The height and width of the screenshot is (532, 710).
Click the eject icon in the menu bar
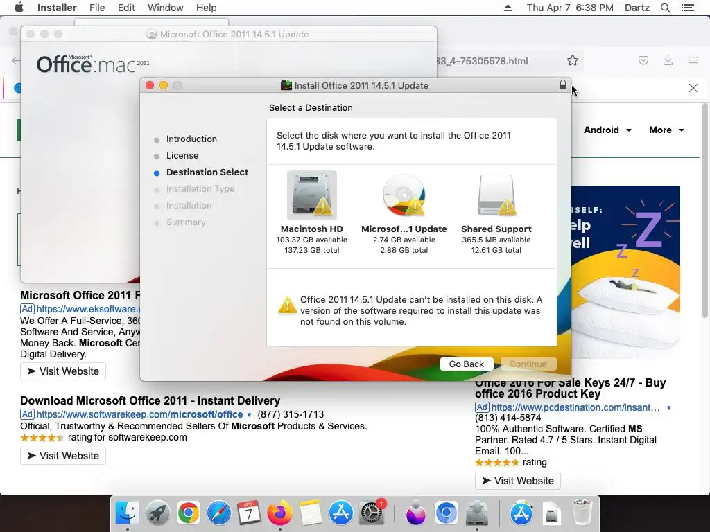[x=508, y=8]
